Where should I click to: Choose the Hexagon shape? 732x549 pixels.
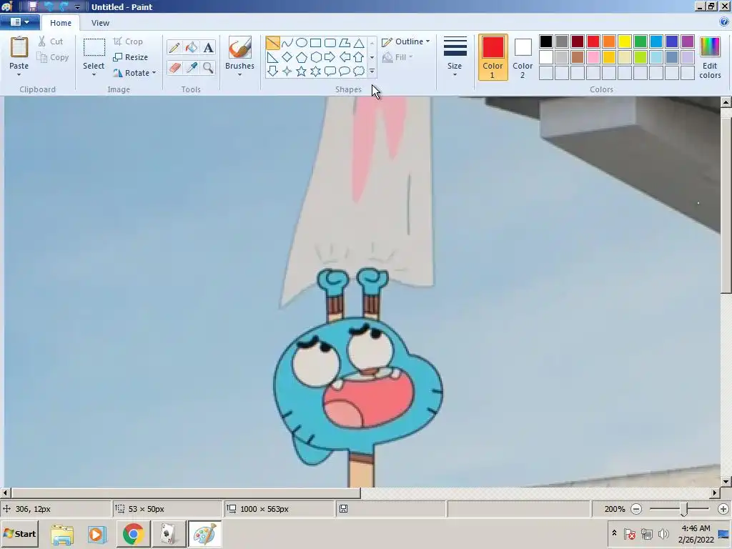315,57
